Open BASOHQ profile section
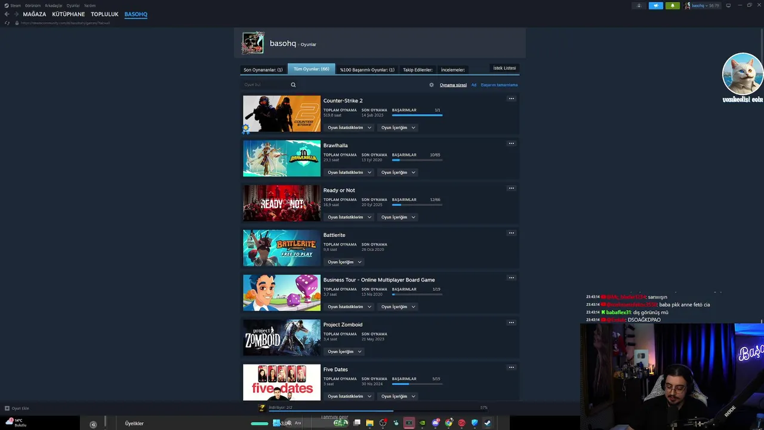Viewport: 764px width, 430px height. [x=136, y=14]
